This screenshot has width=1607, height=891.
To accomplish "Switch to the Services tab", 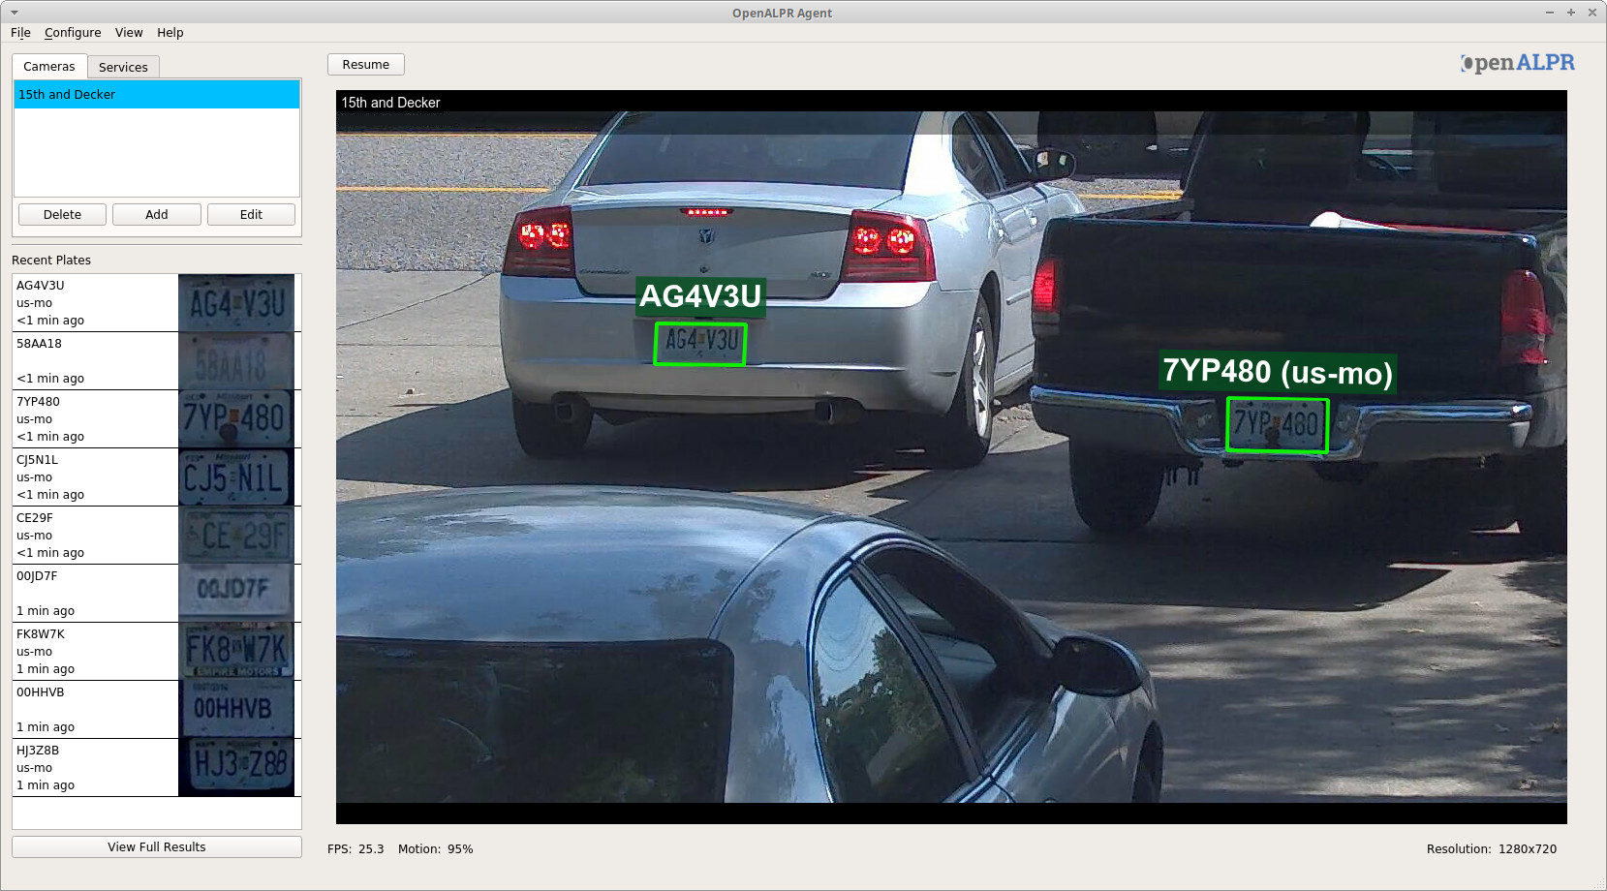I will click(x=123, y=66).
